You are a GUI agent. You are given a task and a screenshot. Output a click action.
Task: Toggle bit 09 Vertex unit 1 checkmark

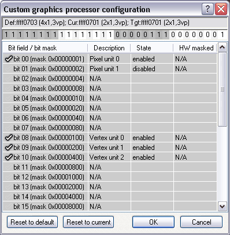click(9, 148)
